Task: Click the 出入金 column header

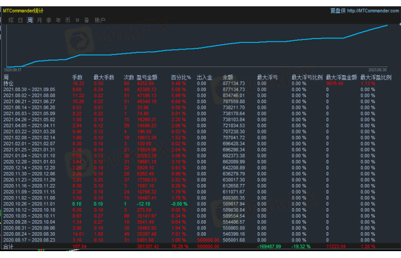Action: [205, 77]
